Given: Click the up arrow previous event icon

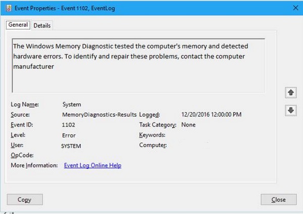Looking at the screenshot, I should [291, 92].
